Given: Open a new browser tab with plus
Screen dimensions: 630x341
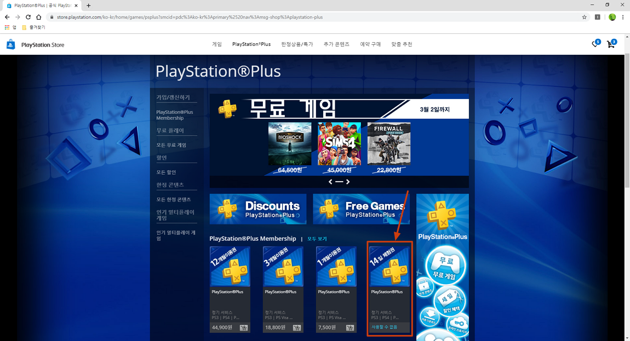Looking at the screenshot, I should [x=88, y=5].
